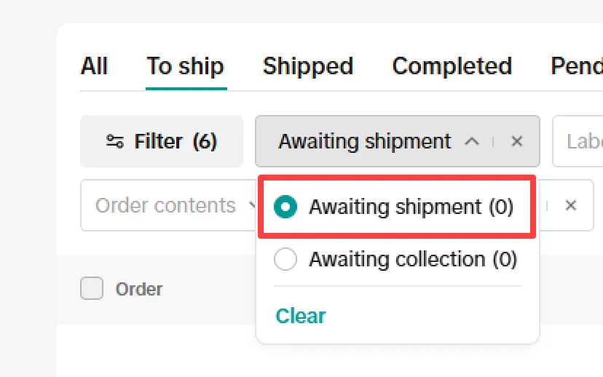This screenshot has height=377, width=603.
Task: Click the filter sliders icon
Action: pos(115,141)
